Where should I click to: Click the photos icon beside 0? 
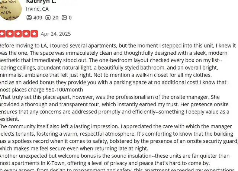64,17
